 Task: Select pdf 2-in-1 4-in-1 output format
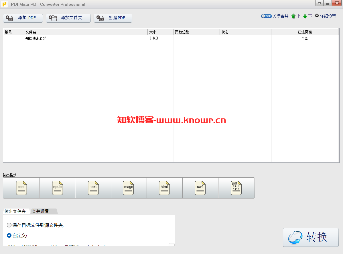coord(236,188)
